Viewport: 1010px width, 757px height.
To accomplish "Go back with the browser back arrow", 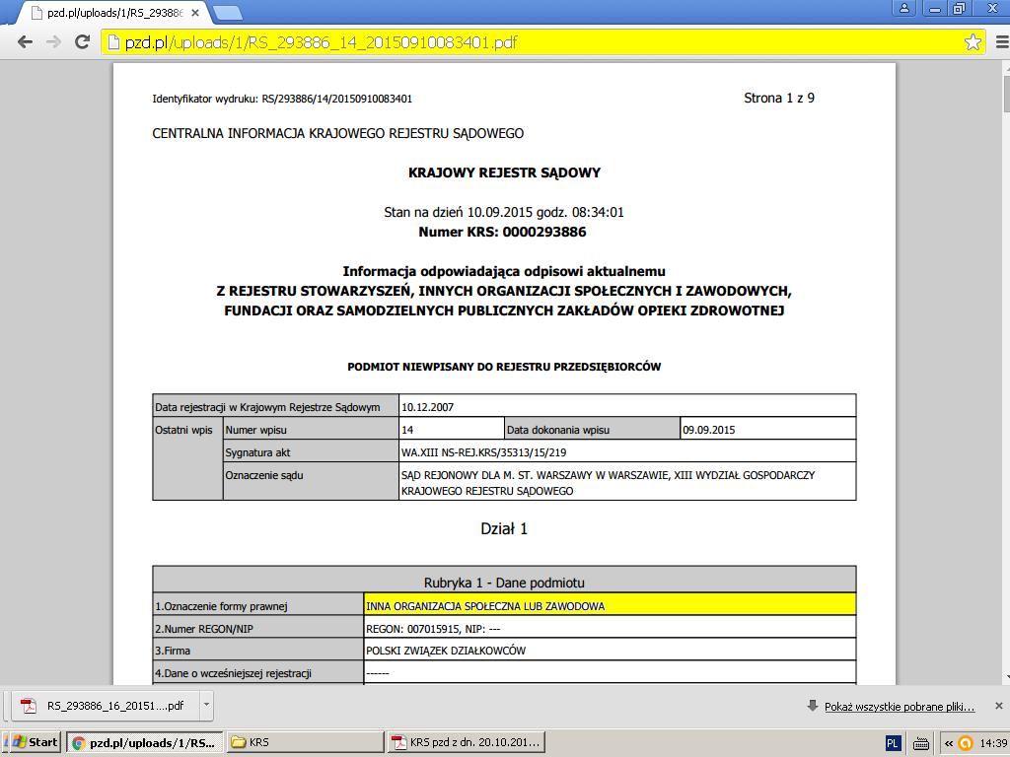I will tap(25, 42).
